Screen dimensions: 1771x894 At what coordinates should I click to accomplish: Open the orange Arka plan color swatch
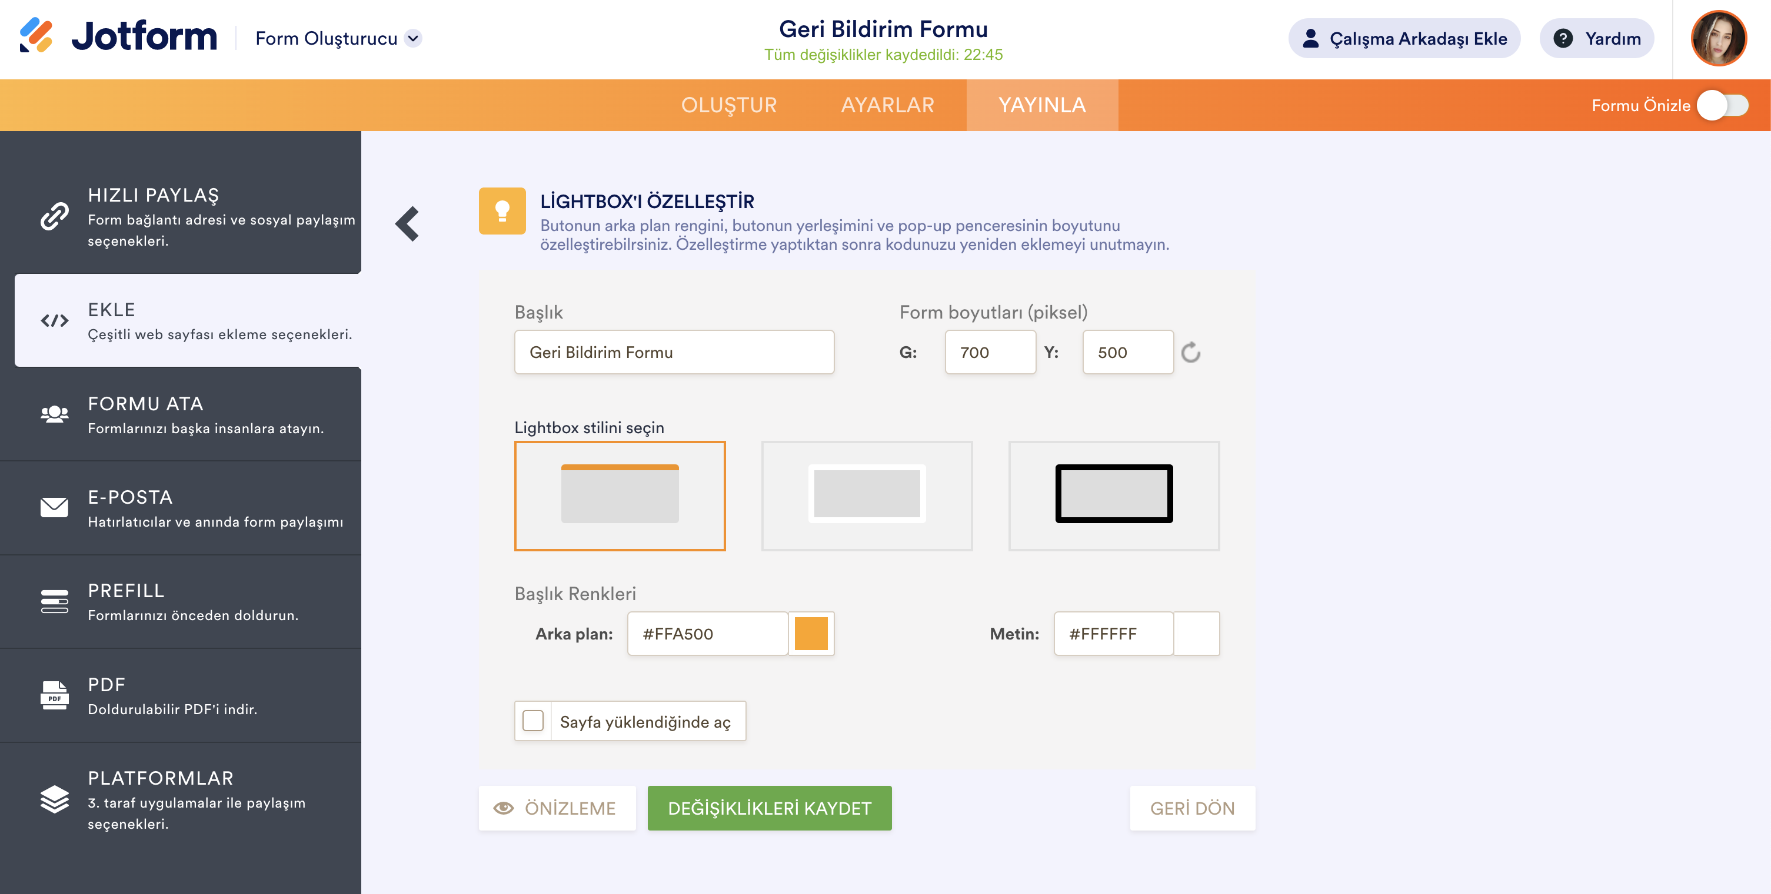click(811, 634)
